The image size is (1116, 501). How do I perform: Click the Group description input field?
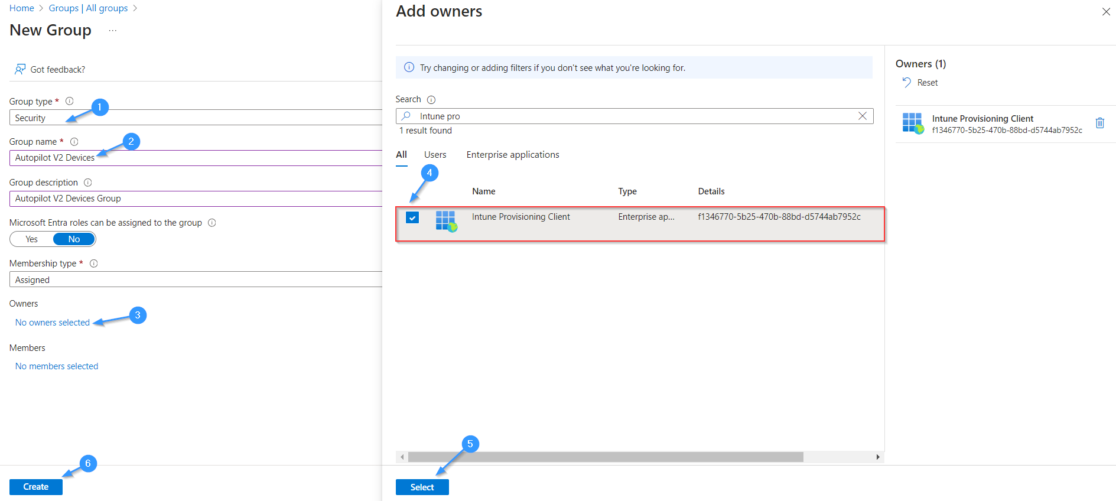click(x=196, y=199)
